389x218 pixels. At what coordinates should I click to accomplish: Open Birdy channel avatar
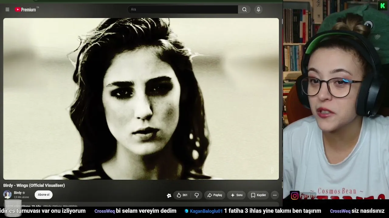pos(7,195)
